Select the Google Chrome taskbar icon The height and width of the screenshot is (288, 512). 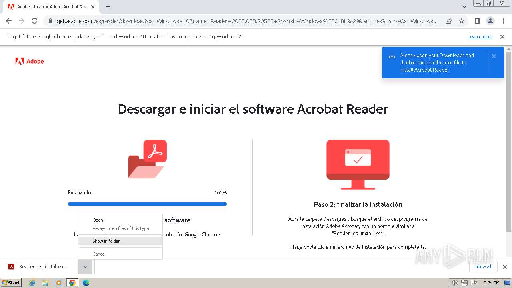[x=72, y=283]
